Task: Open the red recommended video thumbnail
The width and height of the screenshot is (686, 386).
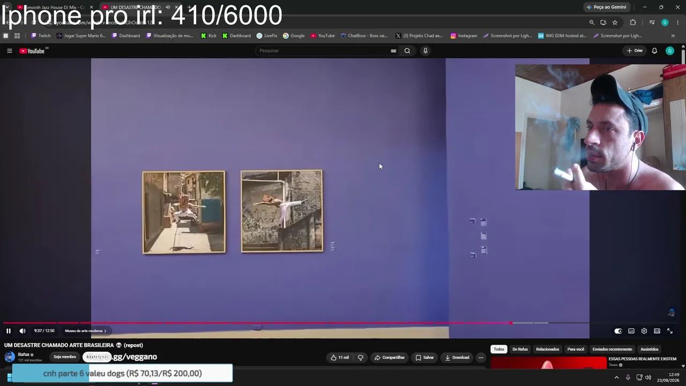Action: pyautogui.click(x=548, y=363)
